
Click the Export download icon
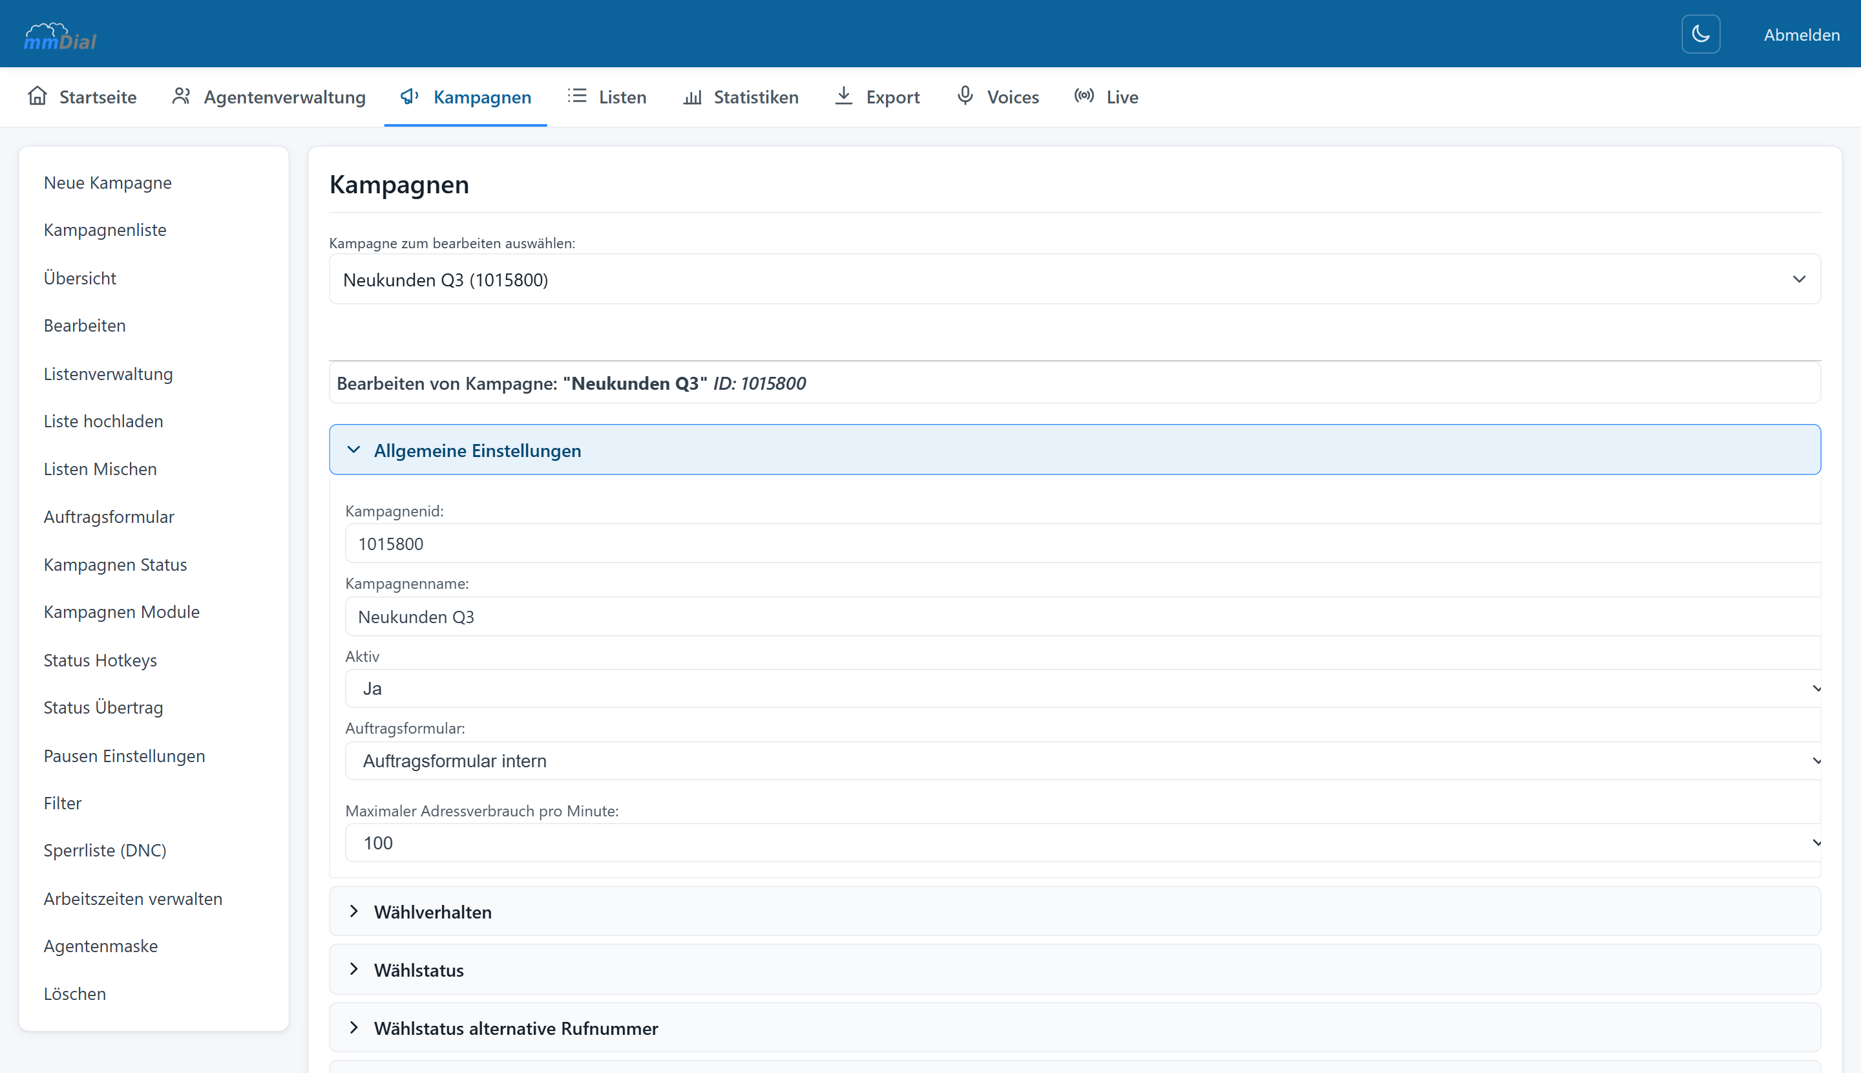click(x=843, y=96)
